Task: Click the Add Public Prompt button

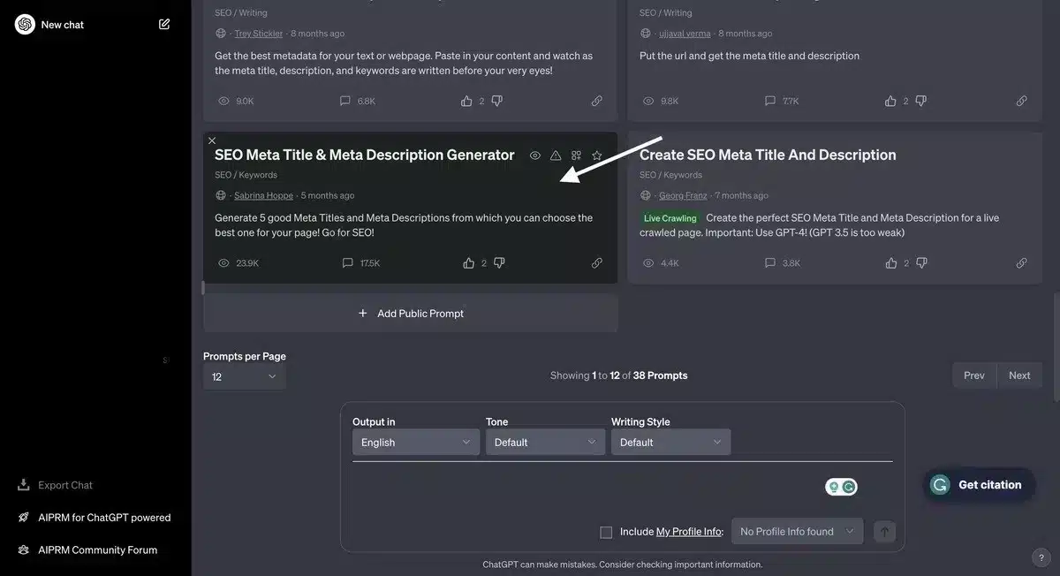Action: pyautogui.click(x=411, y=313)
